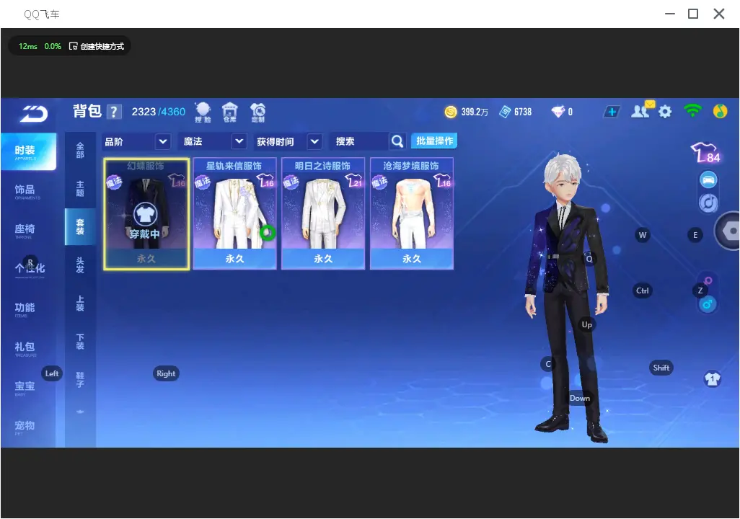Click the blue coupon currency icon

[505, 112]
